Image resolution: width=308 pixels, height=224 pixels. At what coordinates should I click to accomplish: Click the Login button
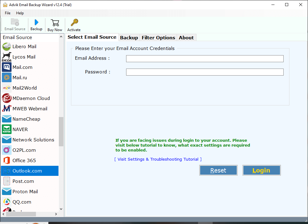261,170
